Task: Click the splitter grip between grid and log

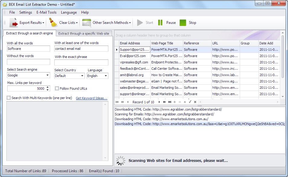Action: pos(200,106)
